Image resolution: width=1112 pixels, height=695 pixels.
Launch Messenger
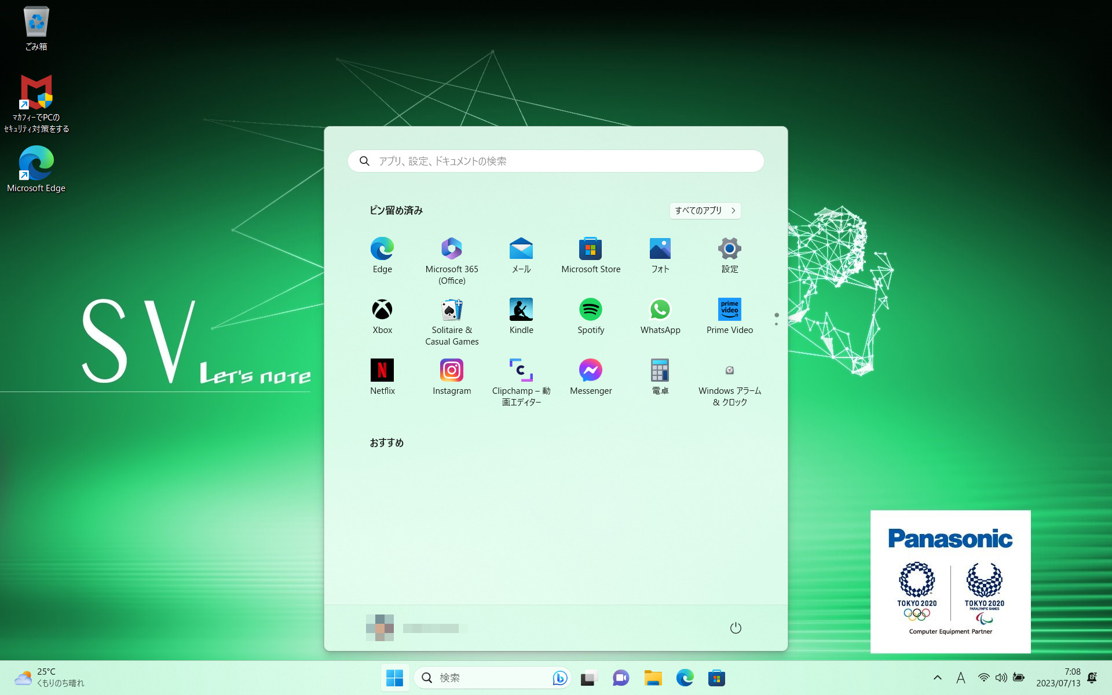click(591, 376)
